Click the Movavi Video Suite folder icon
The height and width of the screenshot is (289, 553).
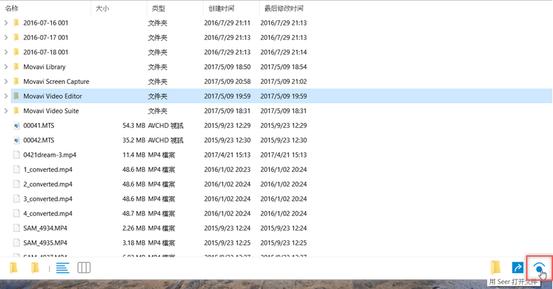click(16, 111)
